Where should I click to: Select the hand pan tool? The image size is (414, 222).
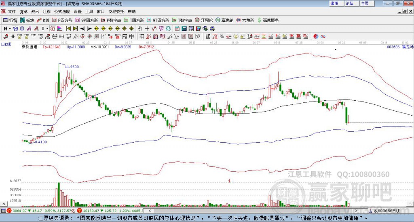pos(140,29)
